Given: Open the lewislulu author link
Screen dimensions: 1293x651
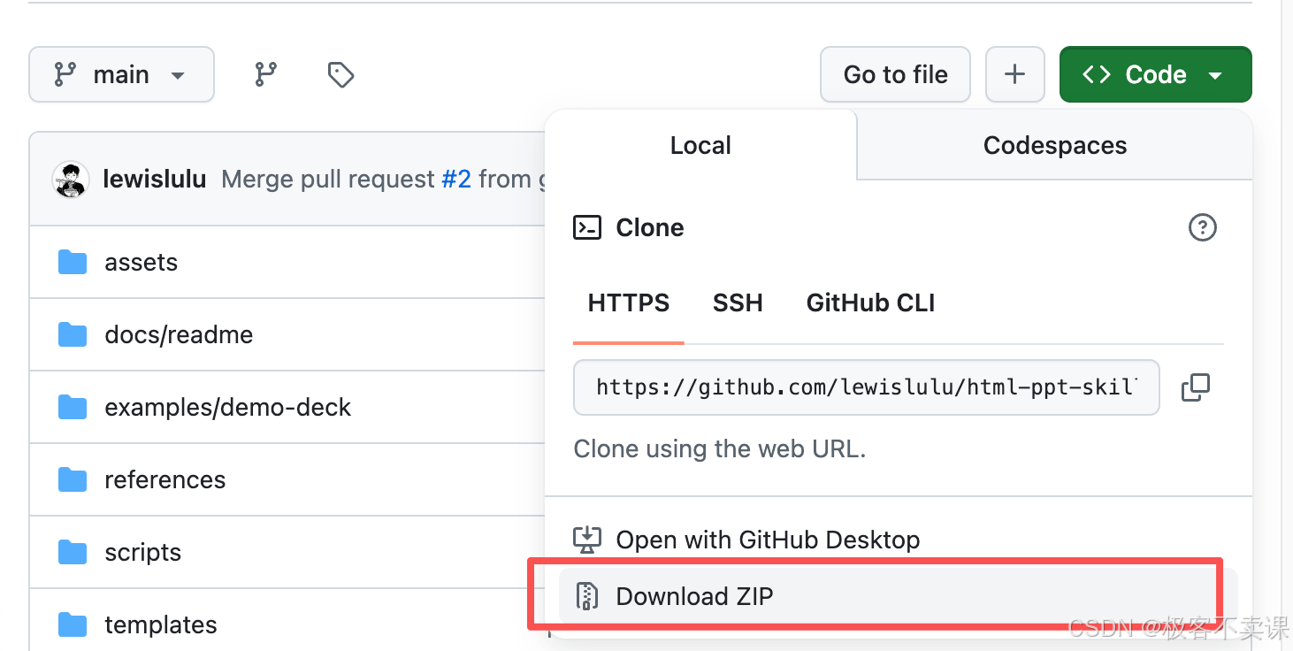Looking at the screenshot, I should (x=155, y=180).
